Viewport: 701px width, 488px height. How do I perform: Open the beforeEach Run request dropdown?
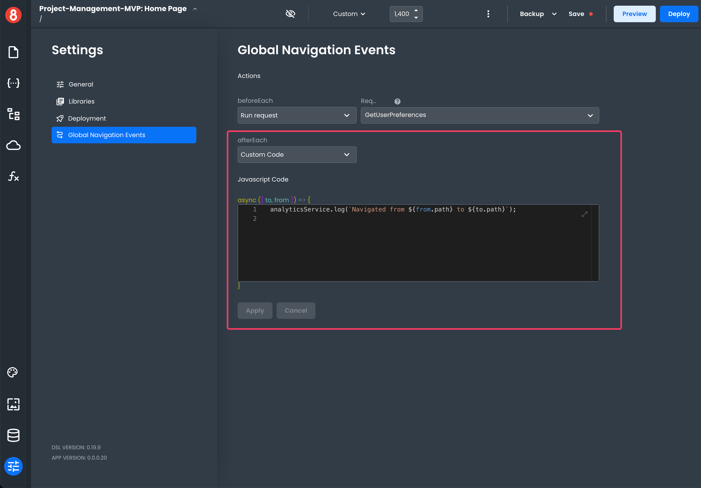[297, 115]
